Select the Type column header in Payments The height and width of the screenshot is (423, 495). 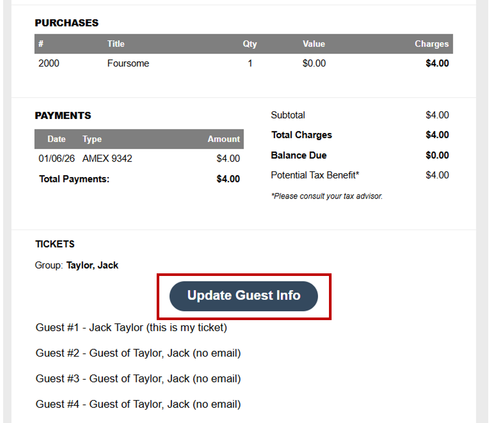(92, 139)
